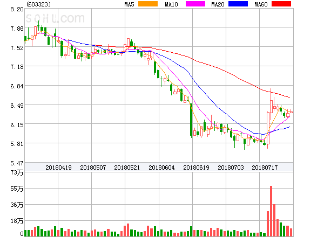Click the 6.84 price axis label
This screenshot has height=237, width=324.
tap(17, 86)
